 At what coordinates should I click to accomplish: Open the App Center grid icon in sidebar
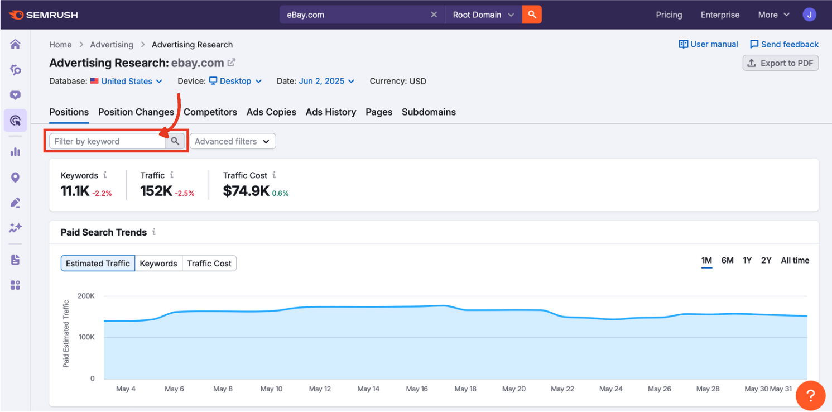point(15,285)
